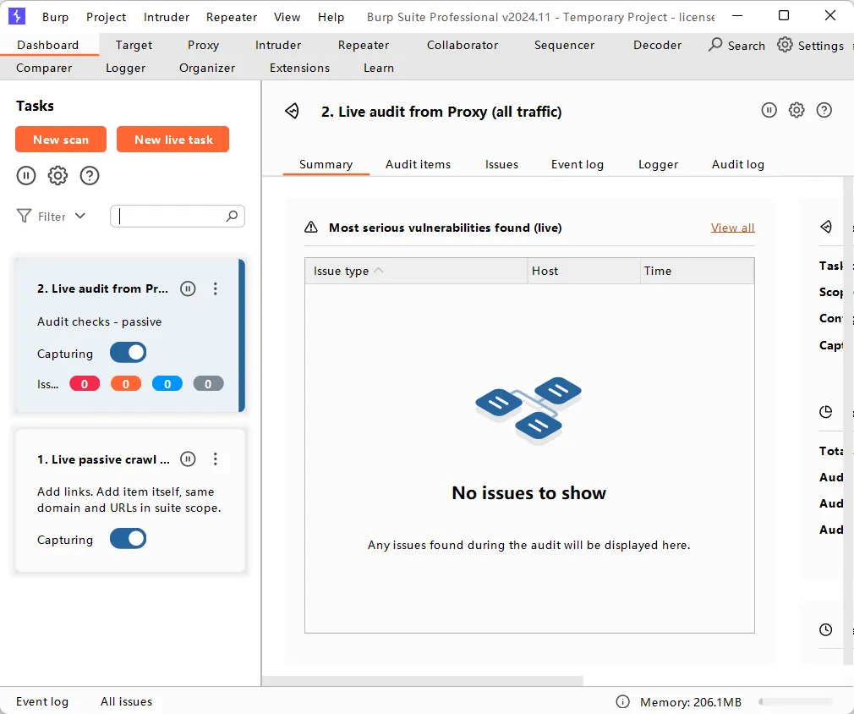The width and height of the screenshot is (854, 714).
Task: Open the Organizer tab
Action: tap(207, 68)
